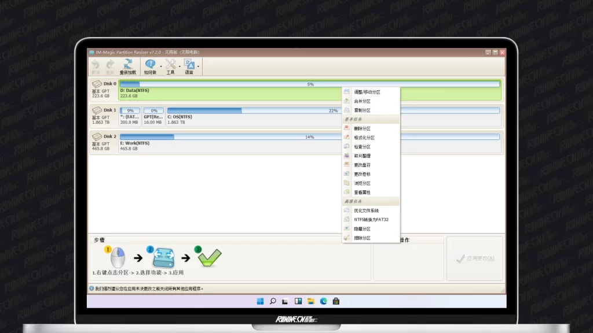Open the 工具 (Tools) wrench icon
This screenshot has width=593, height=333.
(x=170, y=65)
